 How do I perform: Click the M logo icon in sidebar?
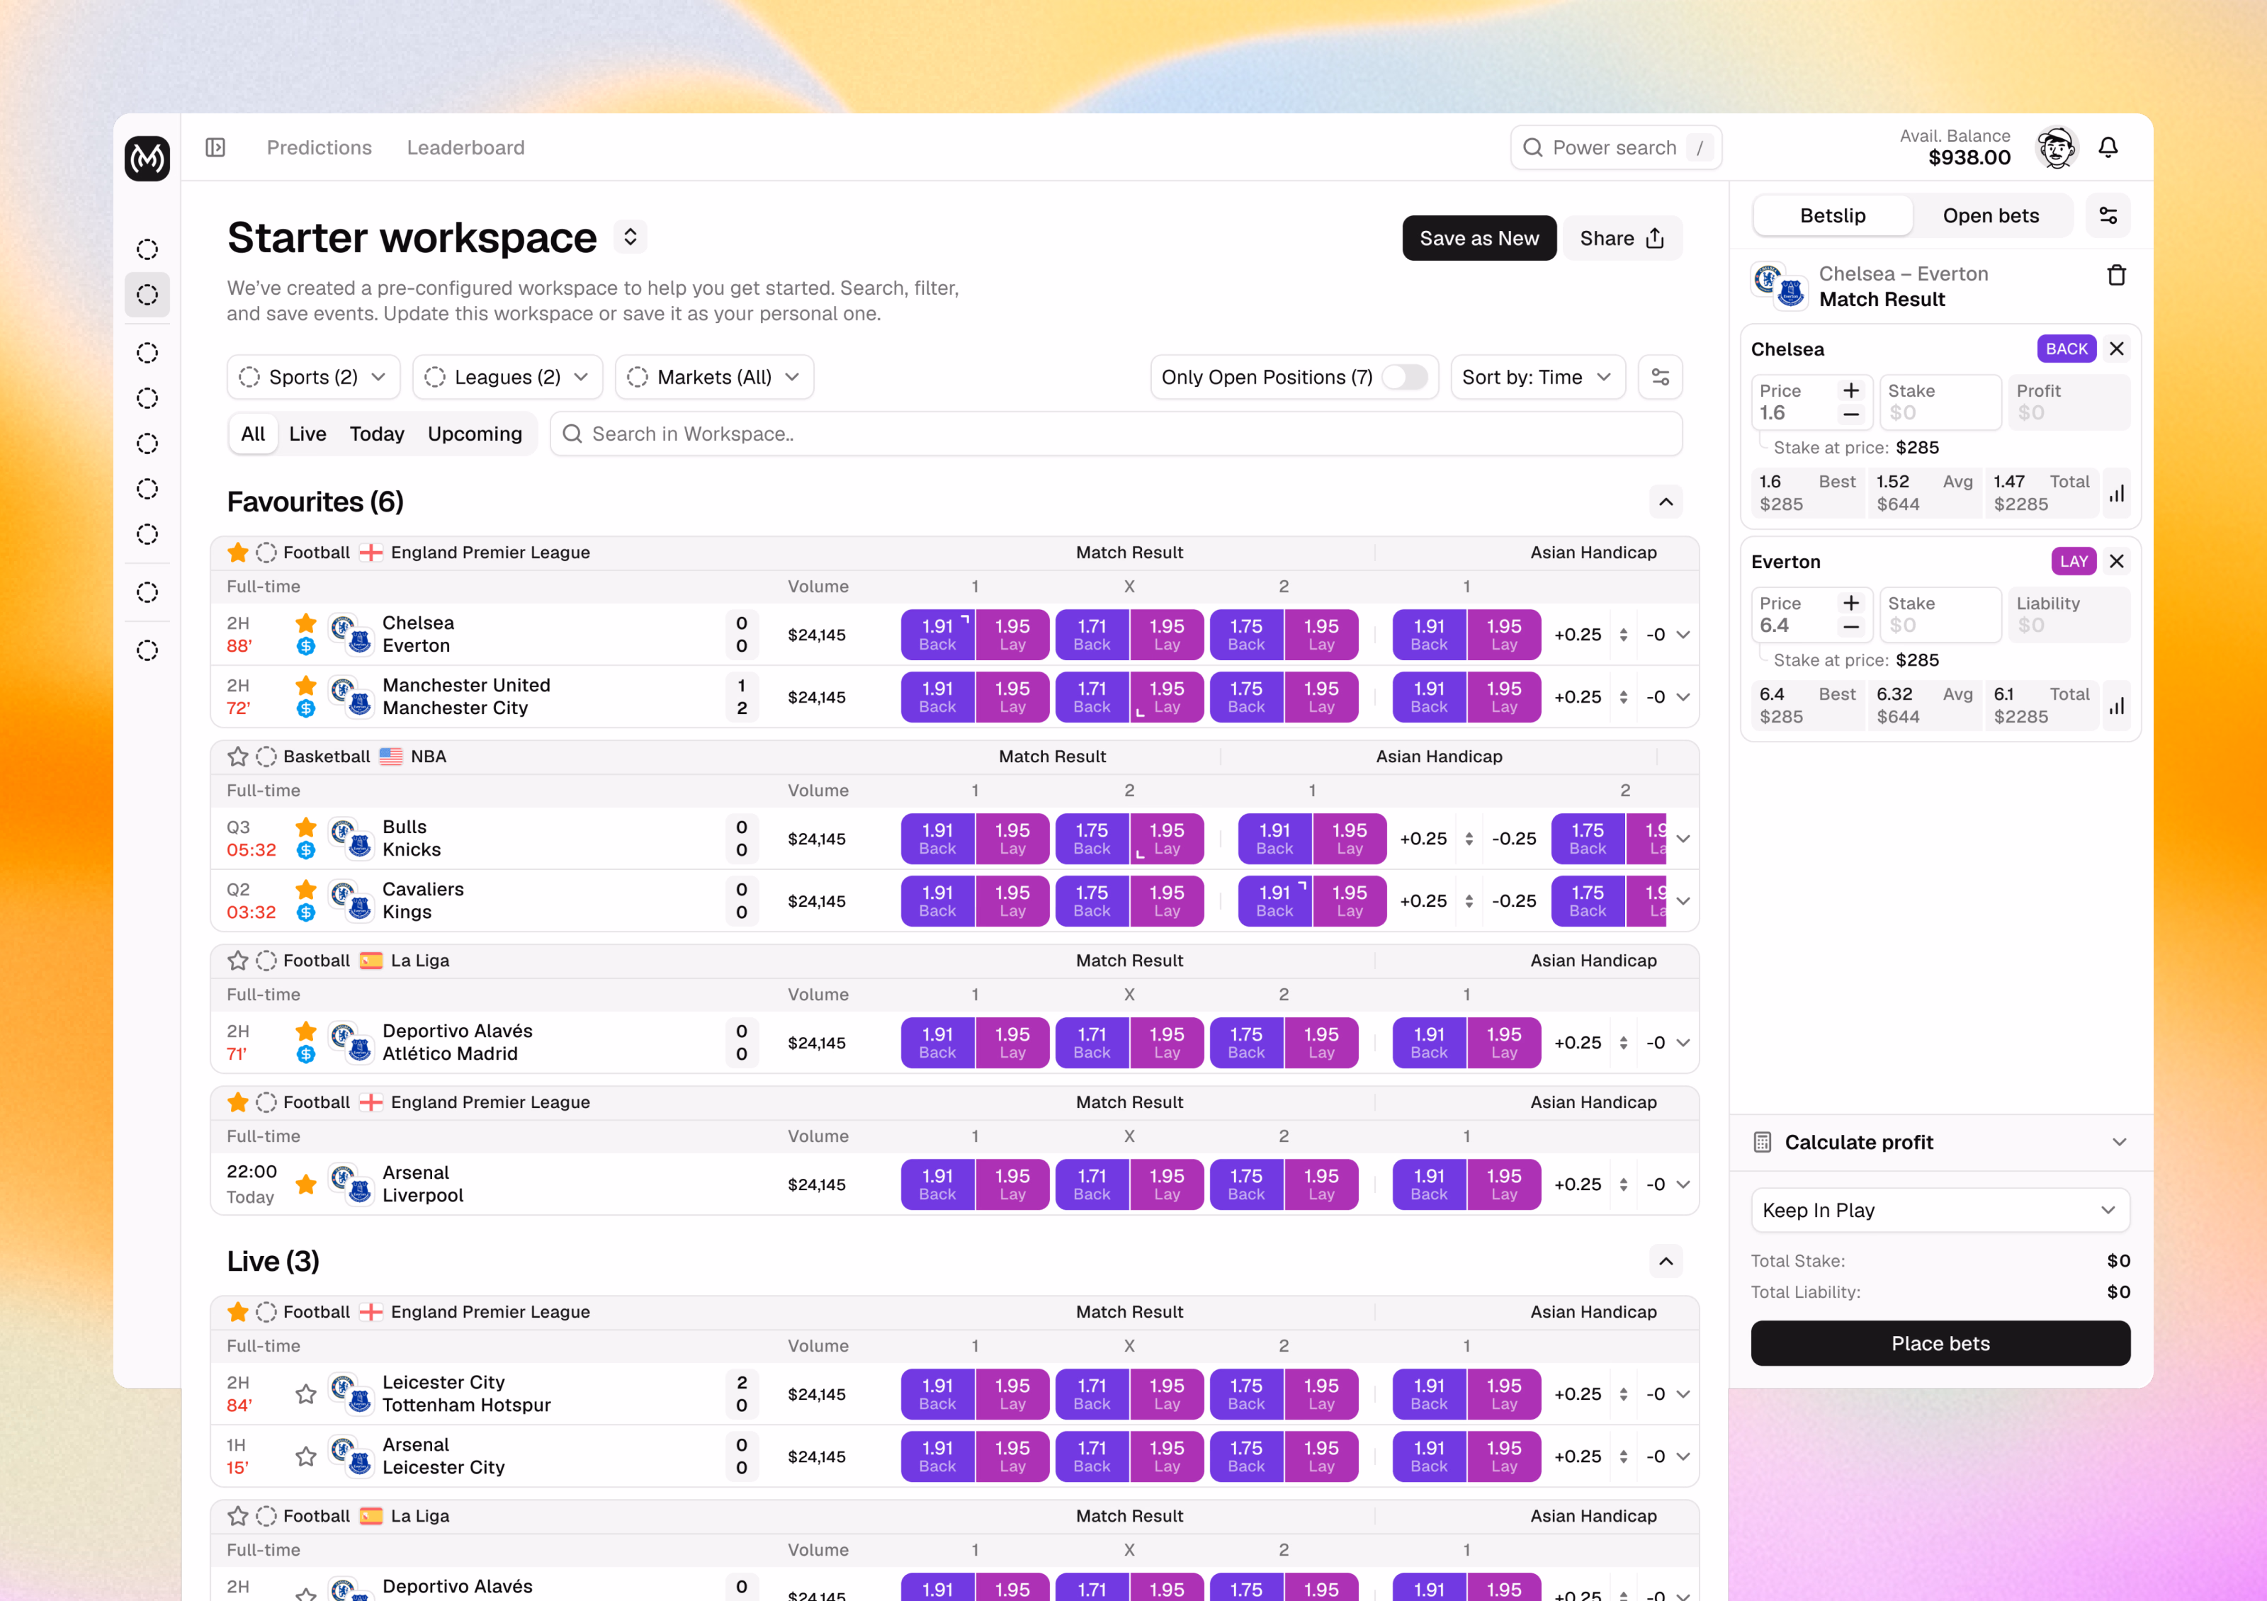[x=147, y=158]
